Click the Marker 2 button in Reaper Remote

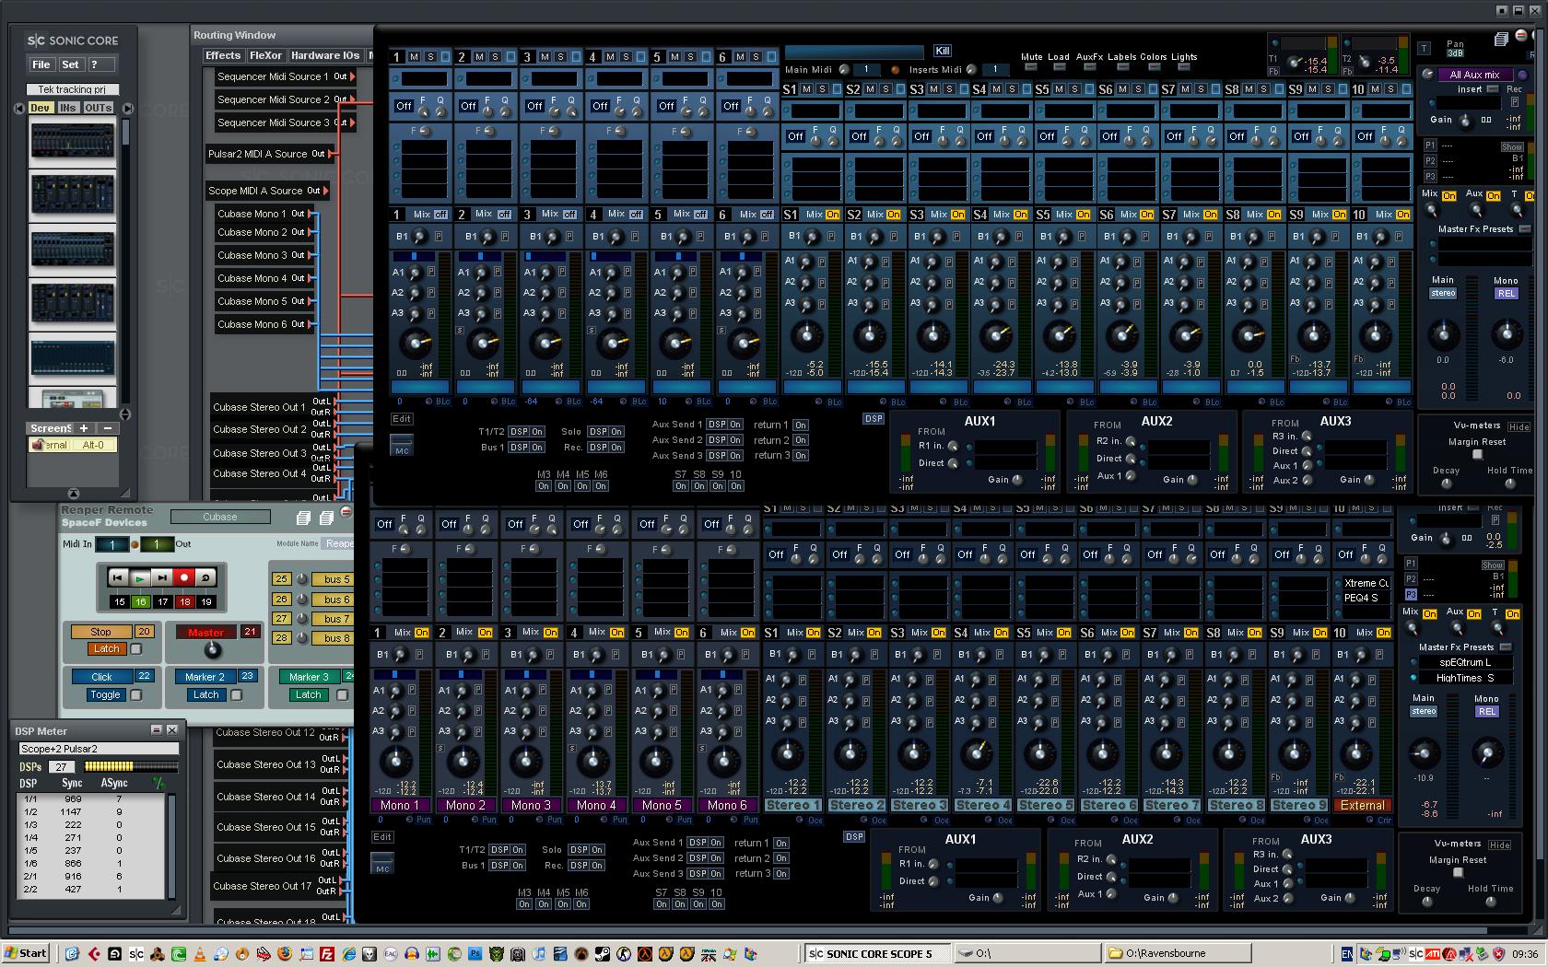click(x=206, y=677)
